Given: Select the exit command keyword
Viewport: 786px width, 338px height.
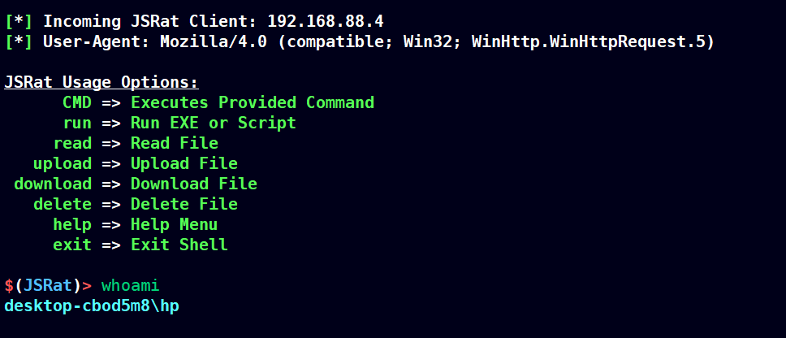Looking at the screenshot, I should point(73,245).
